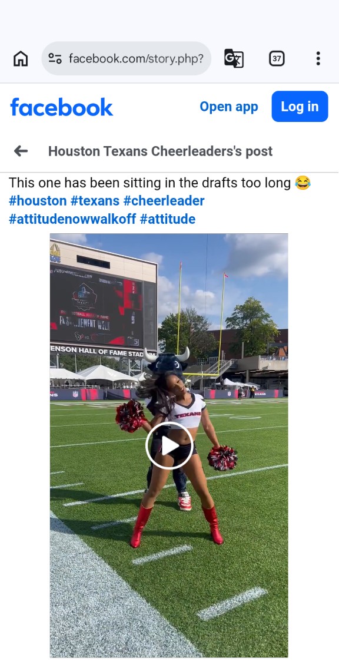This screenshot has height=661, width=339.
Task: Tap the browser home icon
Action: 21,58
